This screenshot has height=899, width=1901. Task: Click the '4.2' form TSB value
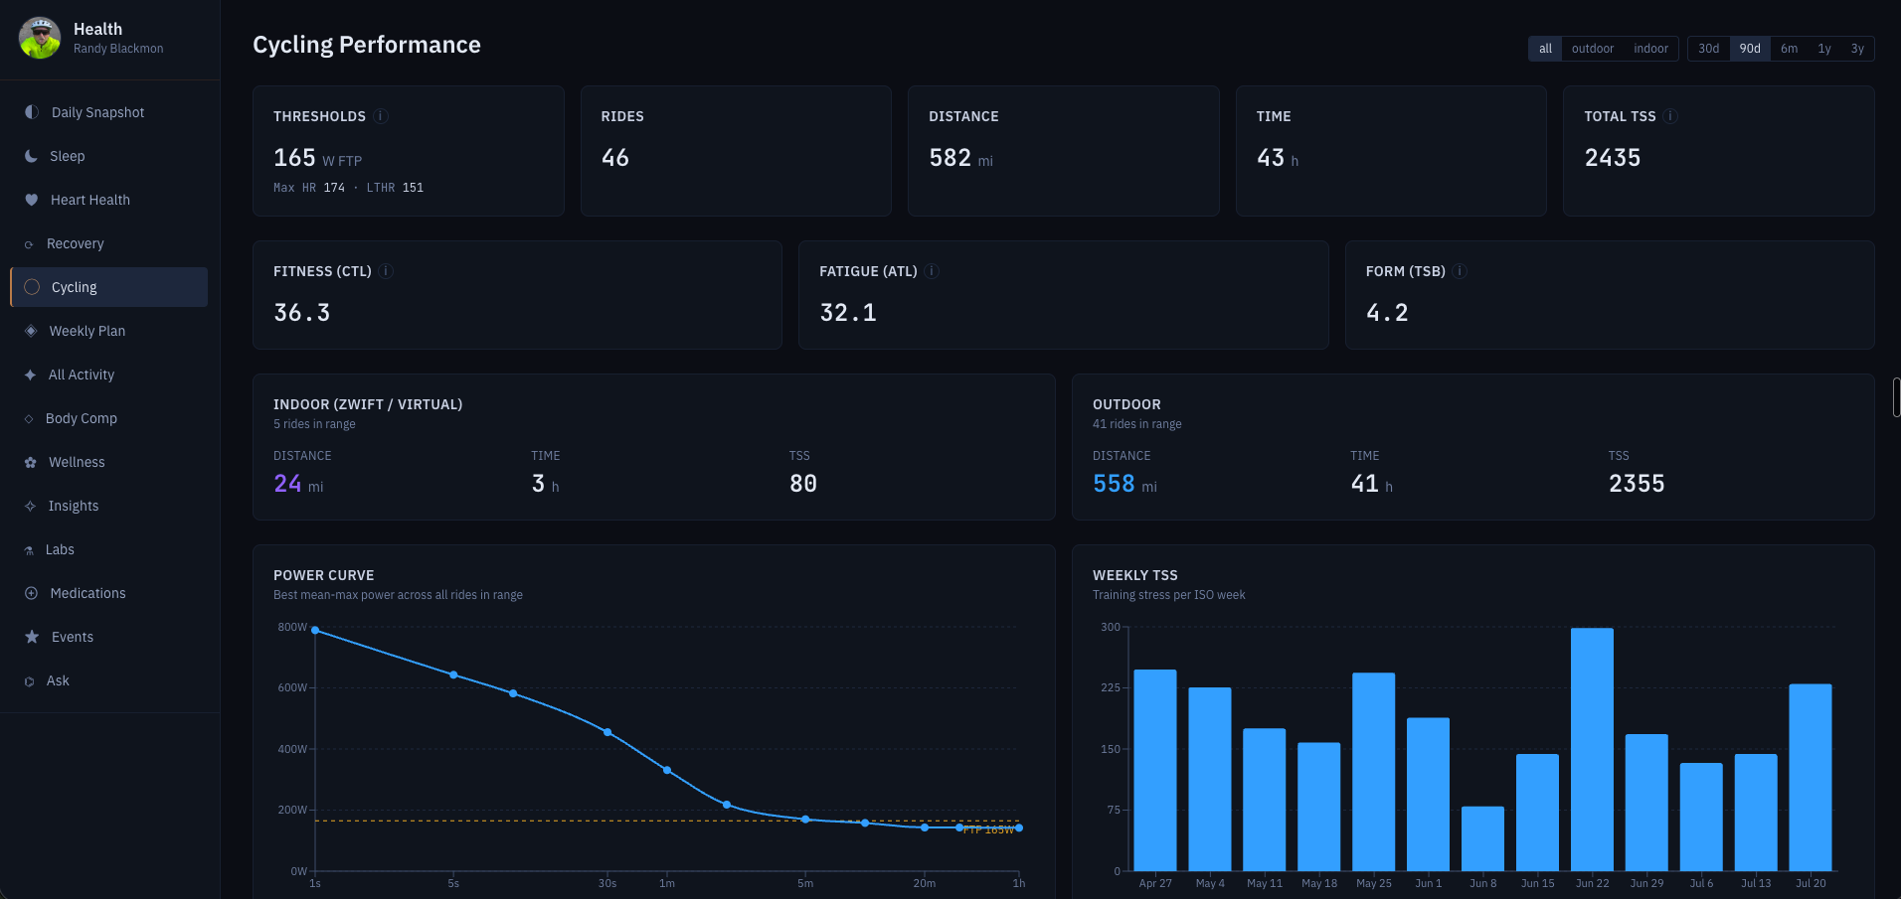point(1387,313)
